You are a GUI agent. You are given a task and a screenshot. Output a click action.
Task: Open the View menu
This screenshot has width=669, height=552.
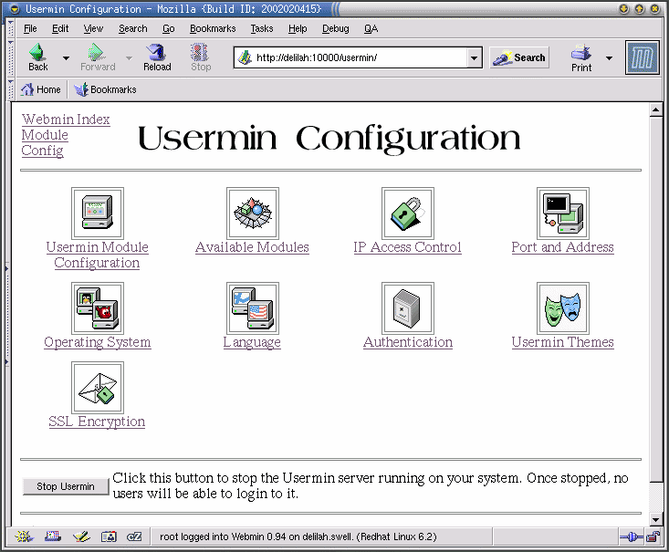click(93, 28)
